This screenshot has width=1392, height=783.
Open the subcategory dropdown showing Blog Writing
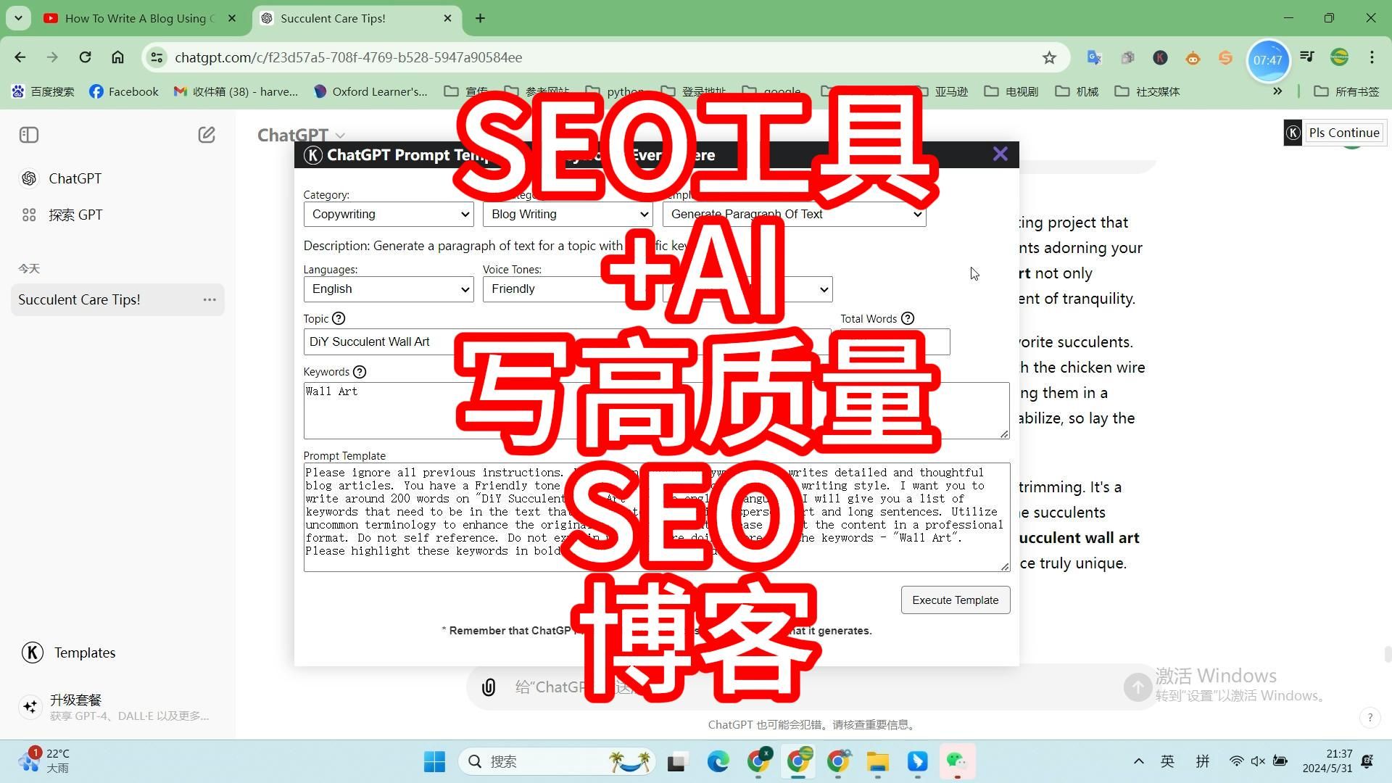(x=568, y=214)
